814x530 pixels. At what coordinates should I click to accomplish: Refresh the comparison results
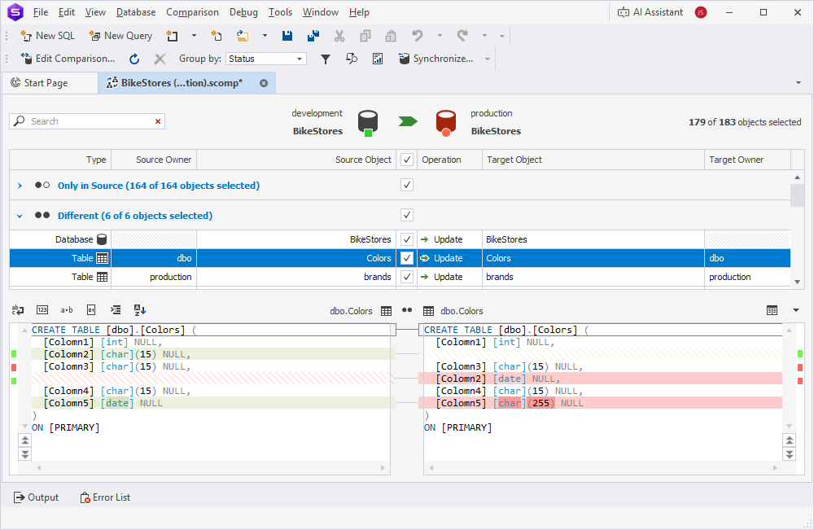(133, 58)
